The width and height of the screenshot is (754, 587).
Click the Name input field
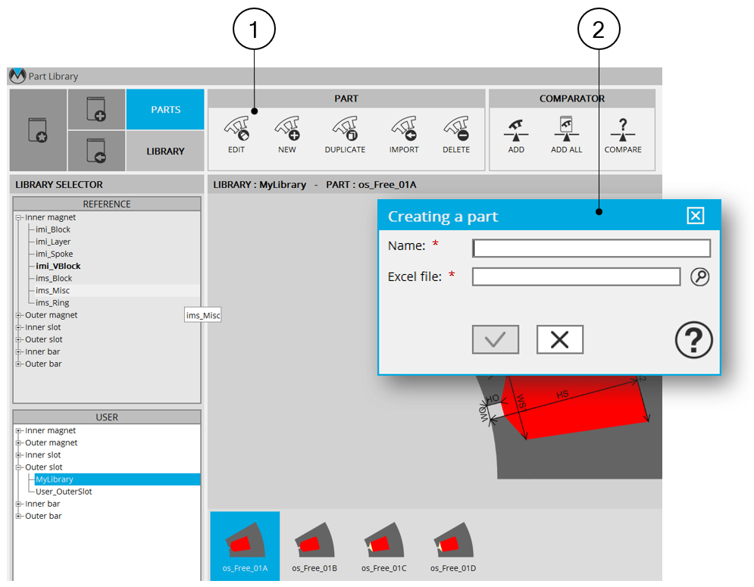[591, 248]
